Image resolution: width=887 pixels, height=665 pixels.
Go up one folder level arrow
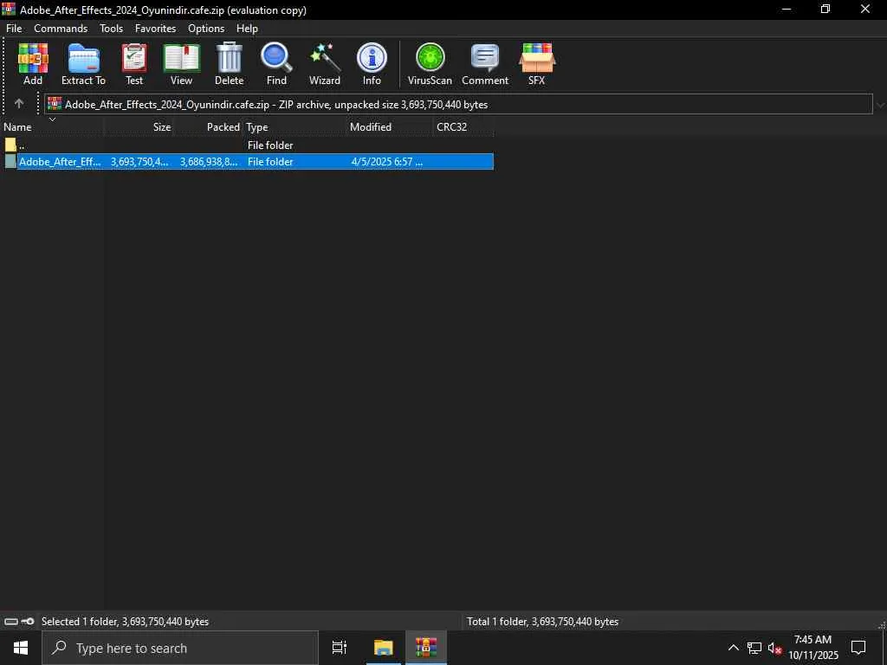[x=19, y=104]
